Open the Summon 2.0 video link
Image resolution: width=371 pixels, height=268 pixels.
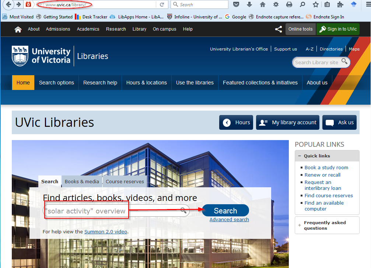point(106,232)
